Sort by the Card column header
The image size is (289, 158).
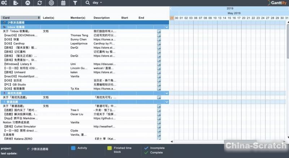tap(21, 18)
